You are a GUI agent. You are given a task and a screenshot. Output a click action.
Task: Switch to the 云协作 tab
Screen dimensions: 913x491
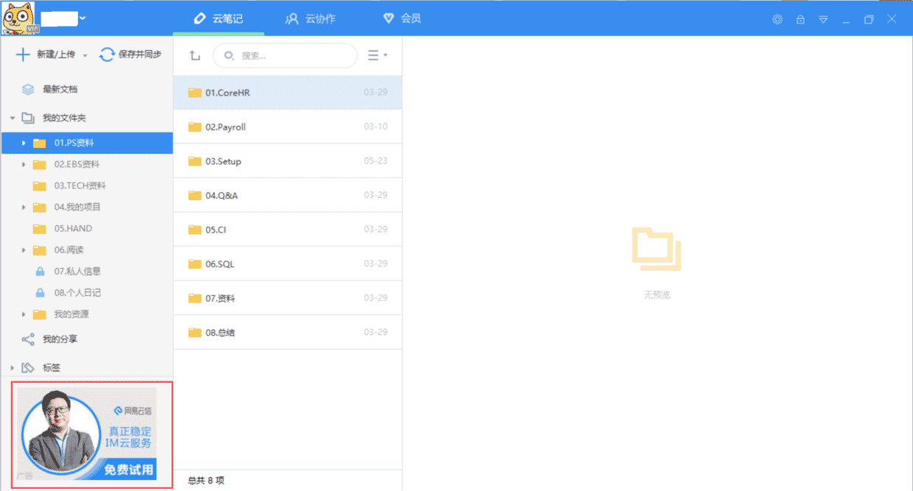pos(311,18)
